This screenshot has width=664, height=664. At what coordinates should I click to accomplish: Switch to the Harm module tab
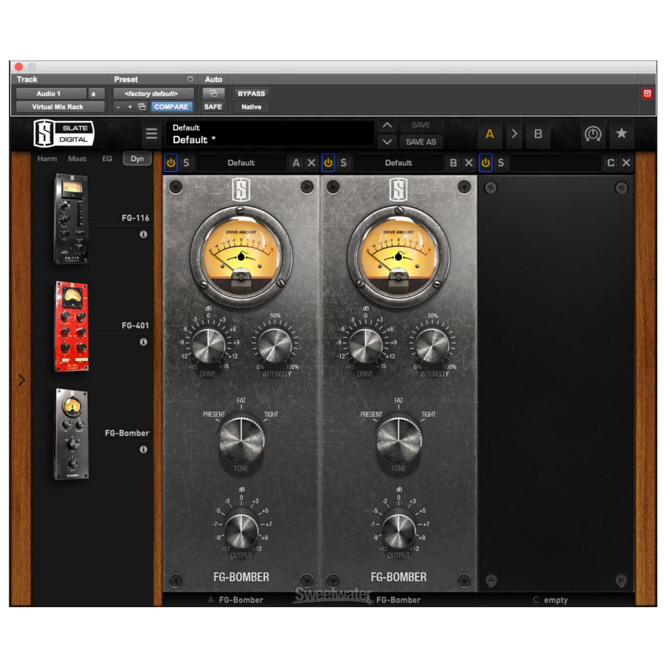[47, 159]
